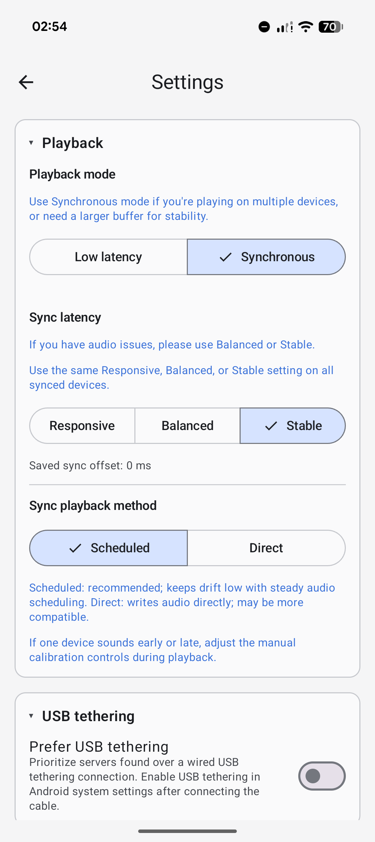Tap the do-not-disturb status icon
This screenshot has width=375, height=842.
coord(264,27)
